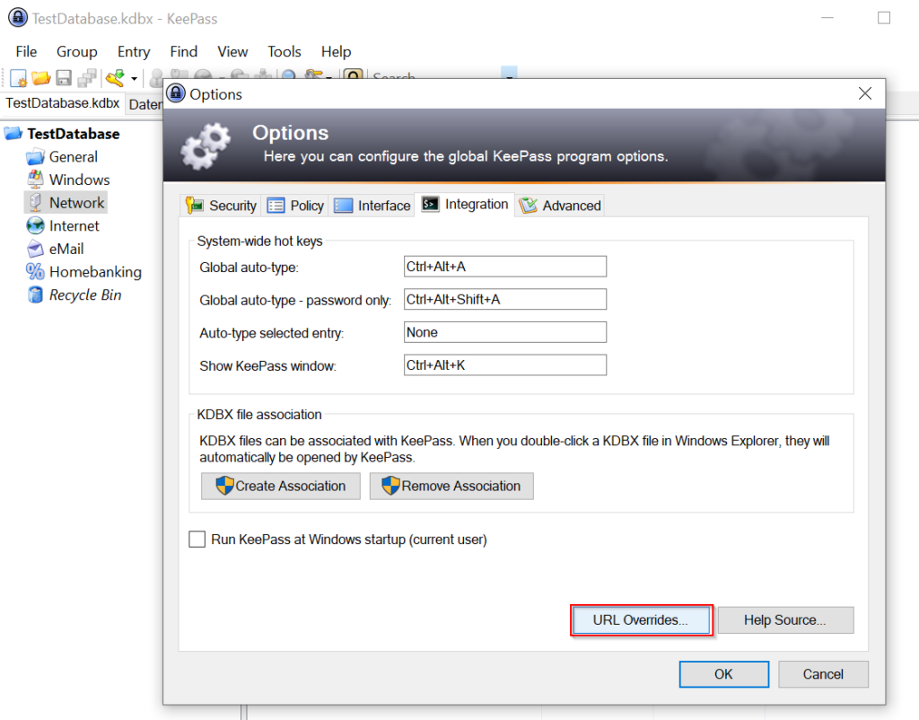Image resolution: width=919 pixels, height=720 pixels.
Task: Click the 'Auto-type selected entry:' label
Action: pos(271,333)
